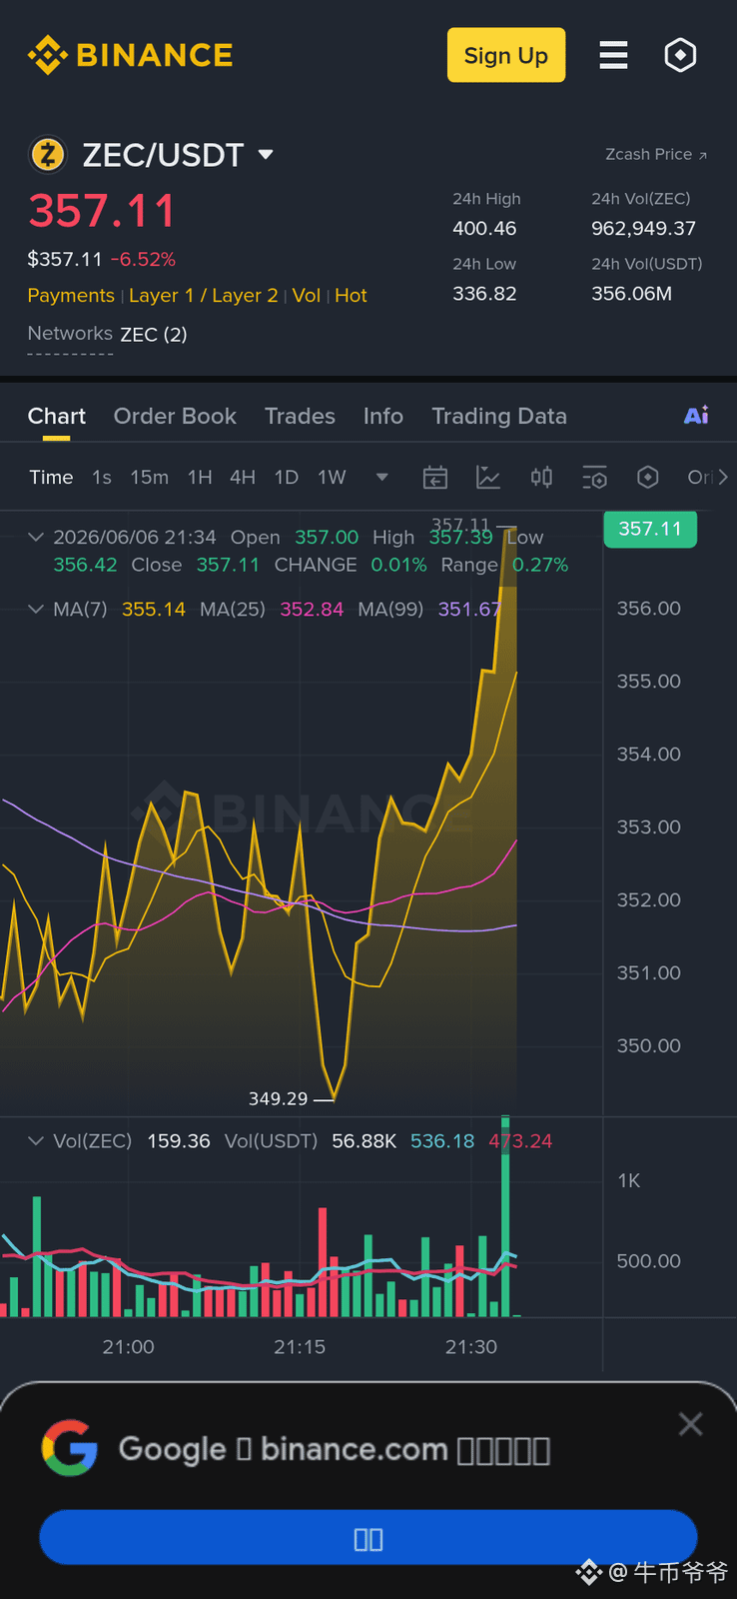Close the Google sign-in prompt
The image size is (737, 1599).
(x=690, y=1424)
